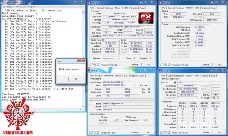Click Validate in the SPD tab window
The width and height of the screenshot is (228, 136).
point(206,133)
